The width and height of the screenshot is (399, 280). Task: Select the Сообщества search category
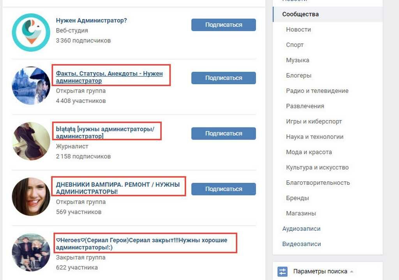coord(300,14)
